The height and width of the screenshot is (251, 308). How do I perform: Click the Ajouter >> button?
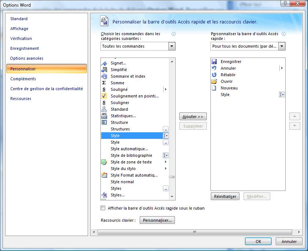193,117
